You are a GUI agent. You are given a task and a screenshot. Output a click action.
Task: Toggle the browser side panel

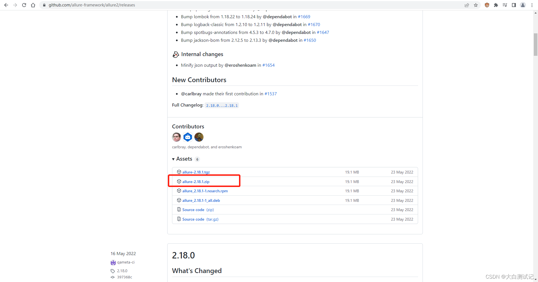pos(514,5)
